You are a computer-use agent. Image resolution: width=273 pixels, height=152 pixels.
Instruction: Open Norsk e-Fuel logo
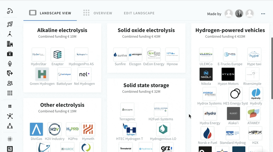[x=208, y=133]
